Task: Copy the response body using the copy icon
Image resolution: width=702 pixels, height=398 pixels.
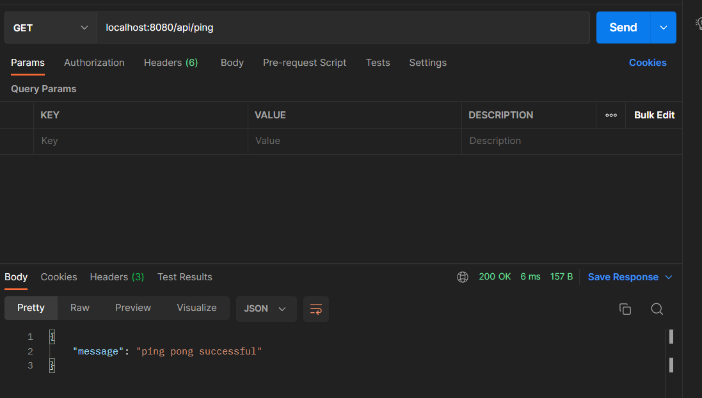Action: 625,309
